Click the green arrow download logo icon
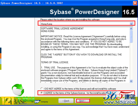The image size is (138, 106). (18, 90)
